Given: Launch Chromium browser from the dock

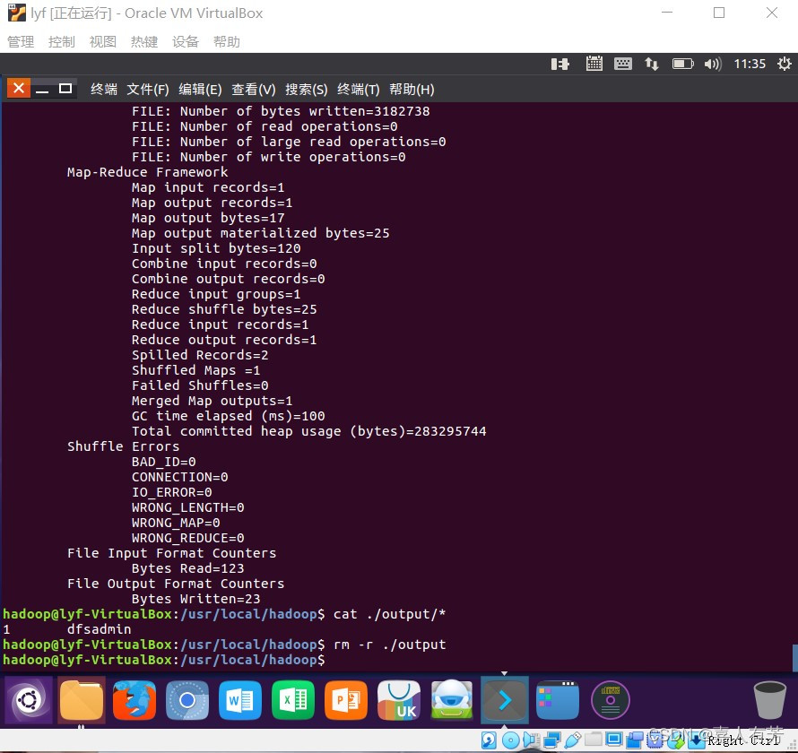Looking at the screenshot, I should [187, 701].
